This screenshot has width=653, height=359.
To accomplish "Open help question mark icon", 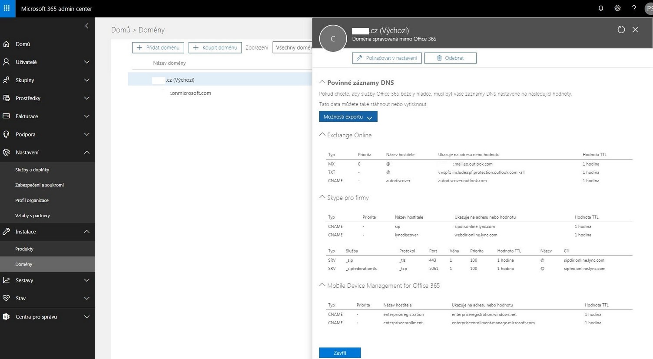I will [x=634, y=8].
